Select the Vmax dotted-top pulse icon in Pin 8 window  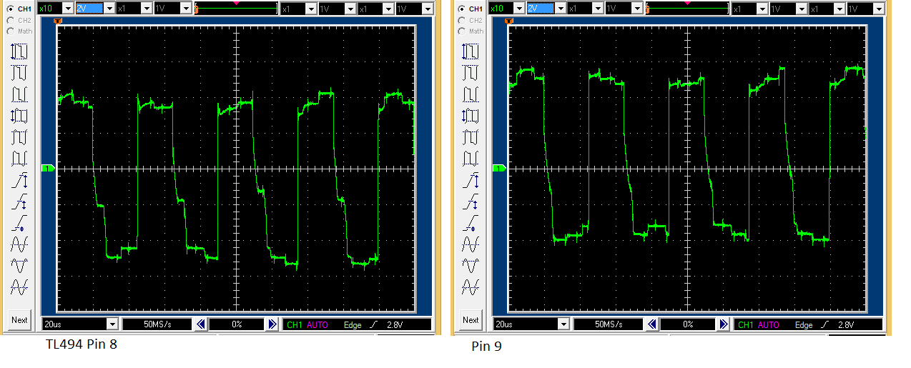coord(19,73)
